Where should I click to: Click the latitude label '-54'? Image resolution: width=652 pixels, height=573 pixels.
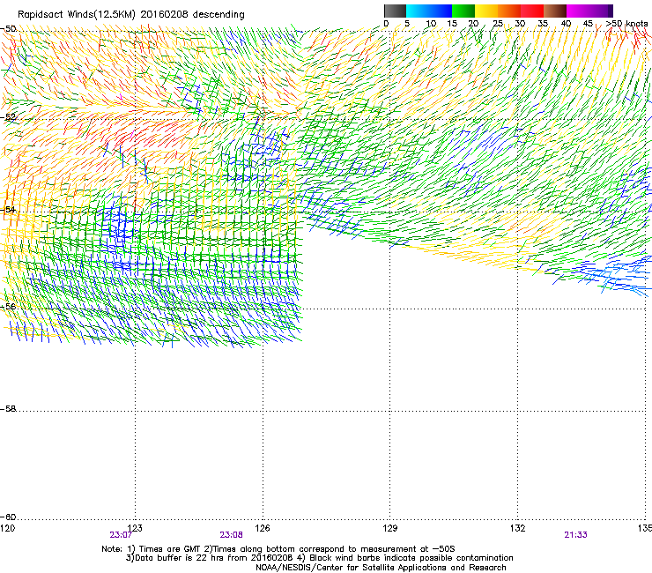click(x=8, y=210)
